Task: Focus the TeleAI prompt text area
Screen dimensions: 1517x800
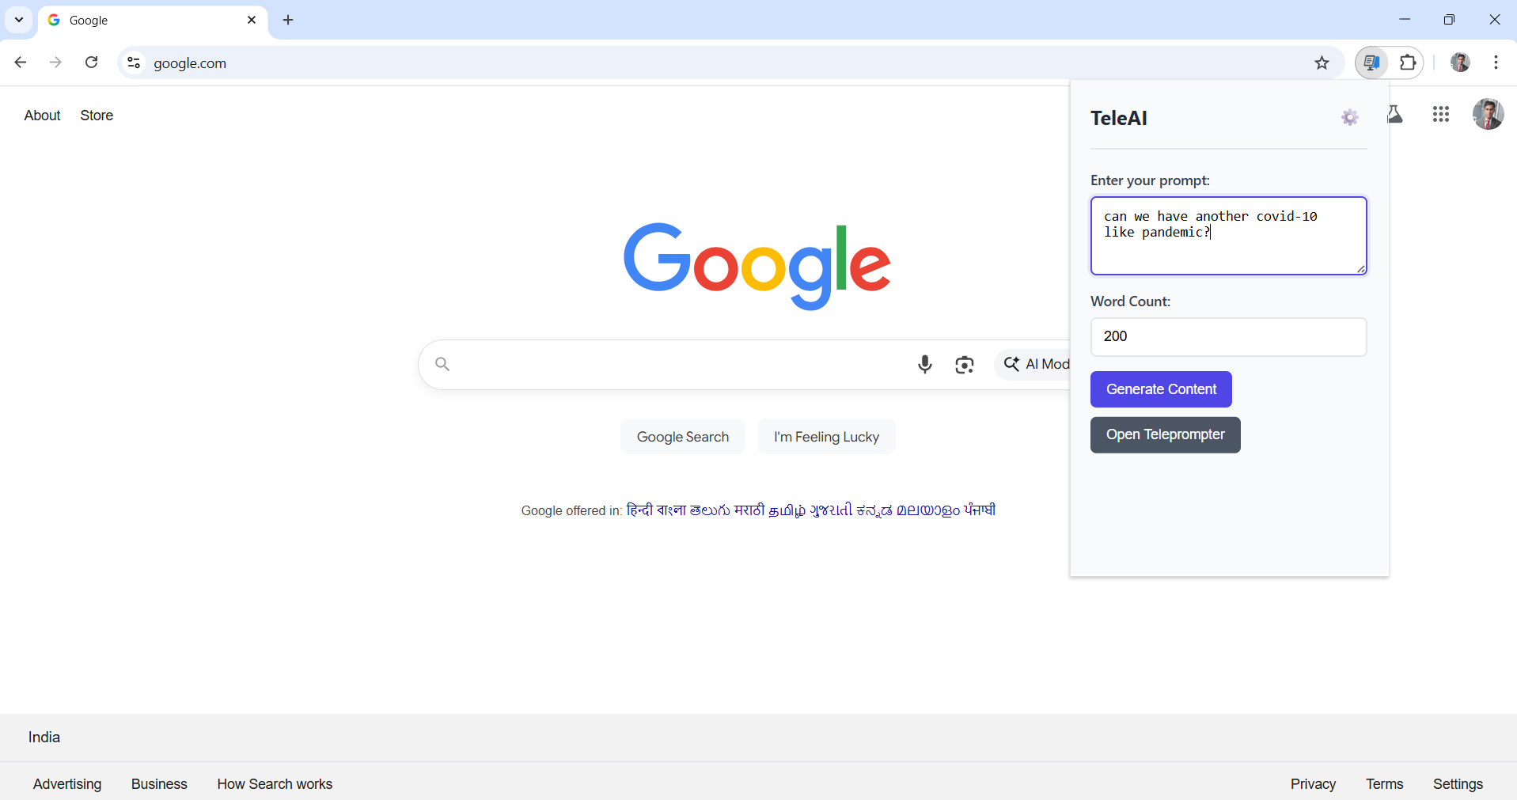Action: 1228,236
